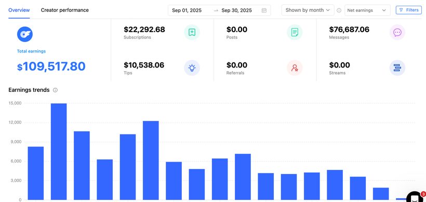Click the first bar in Earnings trends
The width and height of the screenshot is (426, 202).
coord(36,173)
